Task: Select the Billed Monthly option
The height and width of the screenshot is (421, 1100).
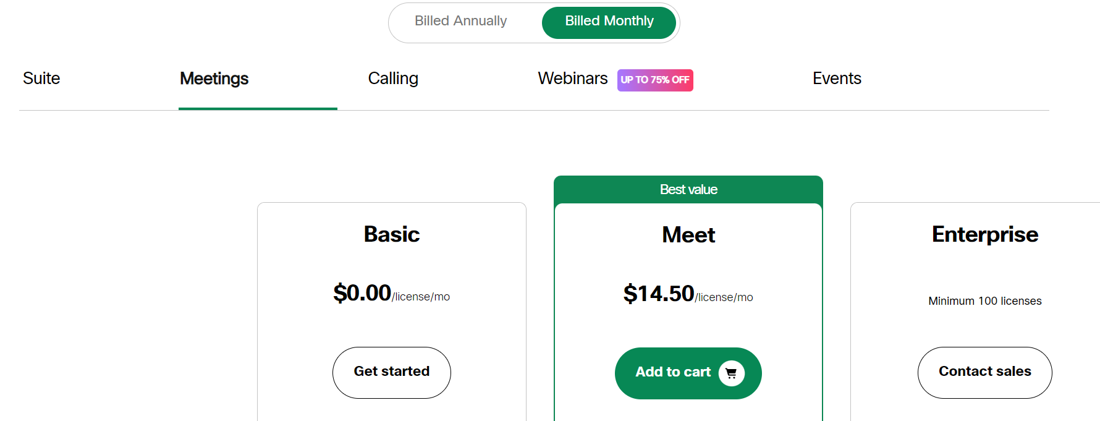Action: 609,22
